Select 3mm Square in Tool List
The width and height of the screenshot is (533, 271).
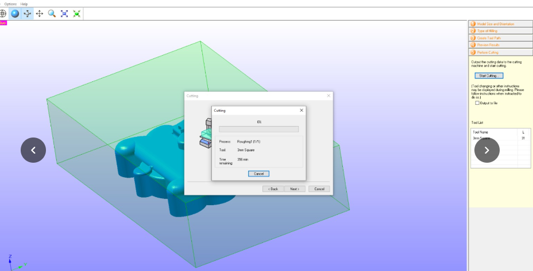pyautogui.click(x=481, y=139)
